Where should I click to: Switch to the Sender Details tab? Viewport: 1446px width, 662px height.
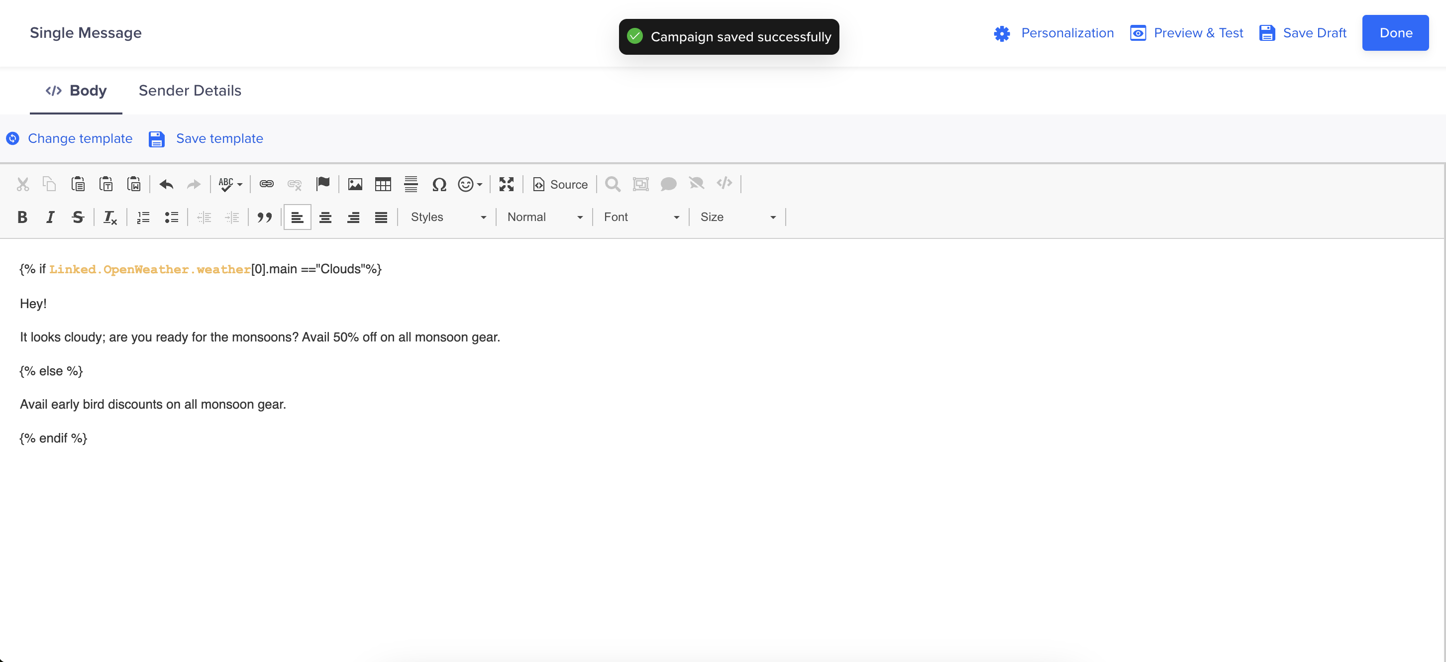(x=190, y=91)
